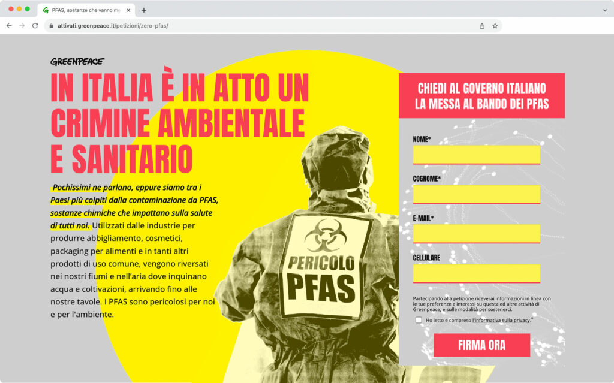Bookmark the page with the star icon
614x383 pixels.
coord(495,26)
